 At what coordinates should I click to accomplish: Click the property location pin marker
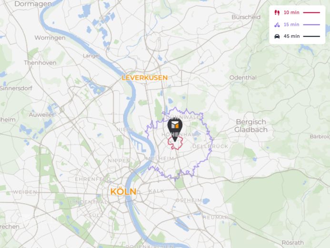click(175, 130)
